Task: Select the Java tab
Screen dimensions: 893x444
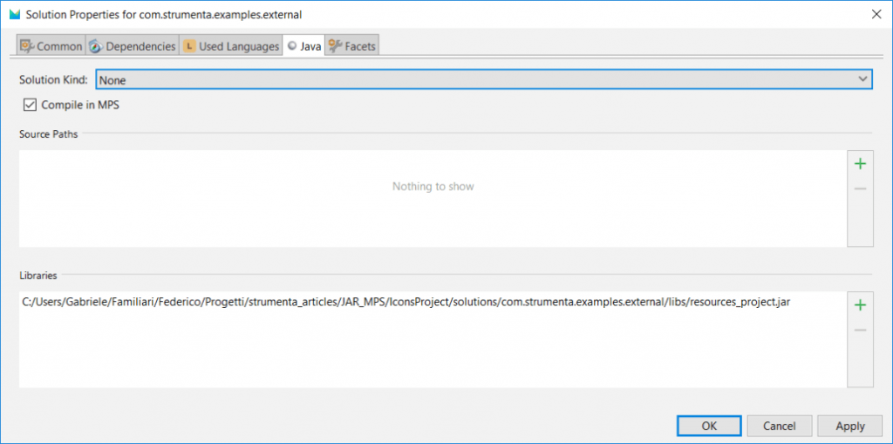Action: [x=304, y=46]
